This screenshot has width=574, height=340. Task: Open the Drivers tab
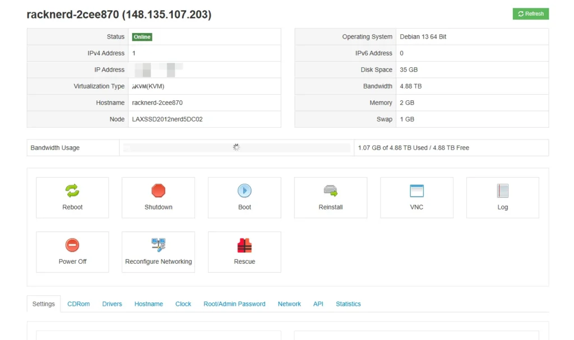click(112, 304)
